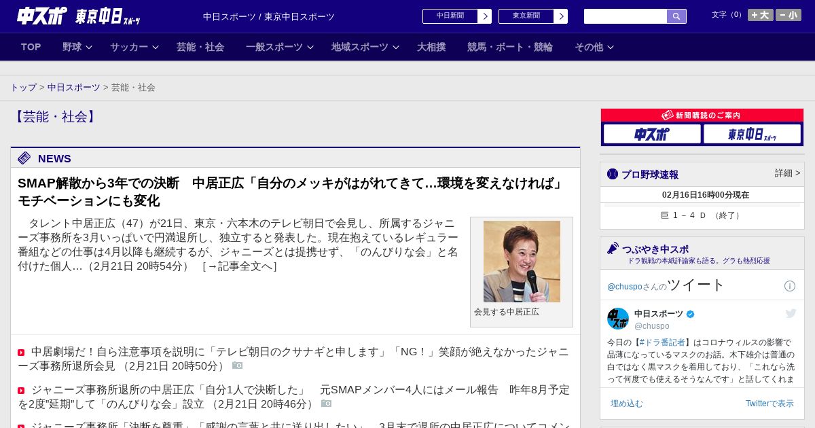Expand the サッカー dropdown chevron
The height and width of the screenshot is (428, 815).
(156, 48)
